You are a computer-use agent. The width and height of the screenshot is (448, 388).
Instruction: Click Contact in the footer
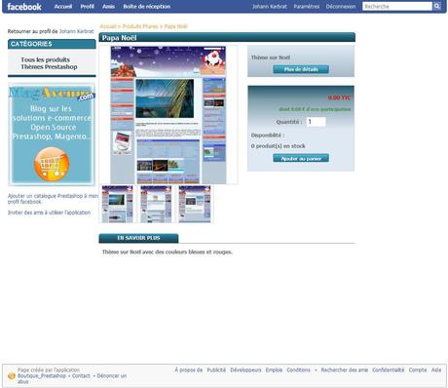[x=81, y=376]
